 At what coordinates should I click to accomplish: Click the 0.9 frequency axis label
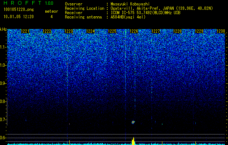pyautogui.click(x=3, y=83)
